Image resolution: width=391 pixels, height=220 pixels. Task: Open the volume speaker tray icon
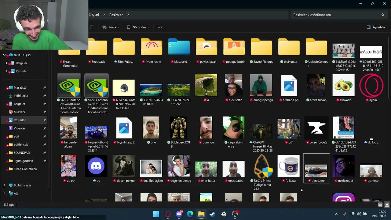pyautogui.click(x=359, y=214)
